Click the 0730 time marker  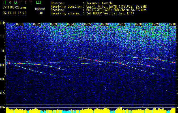pos(172,24)
